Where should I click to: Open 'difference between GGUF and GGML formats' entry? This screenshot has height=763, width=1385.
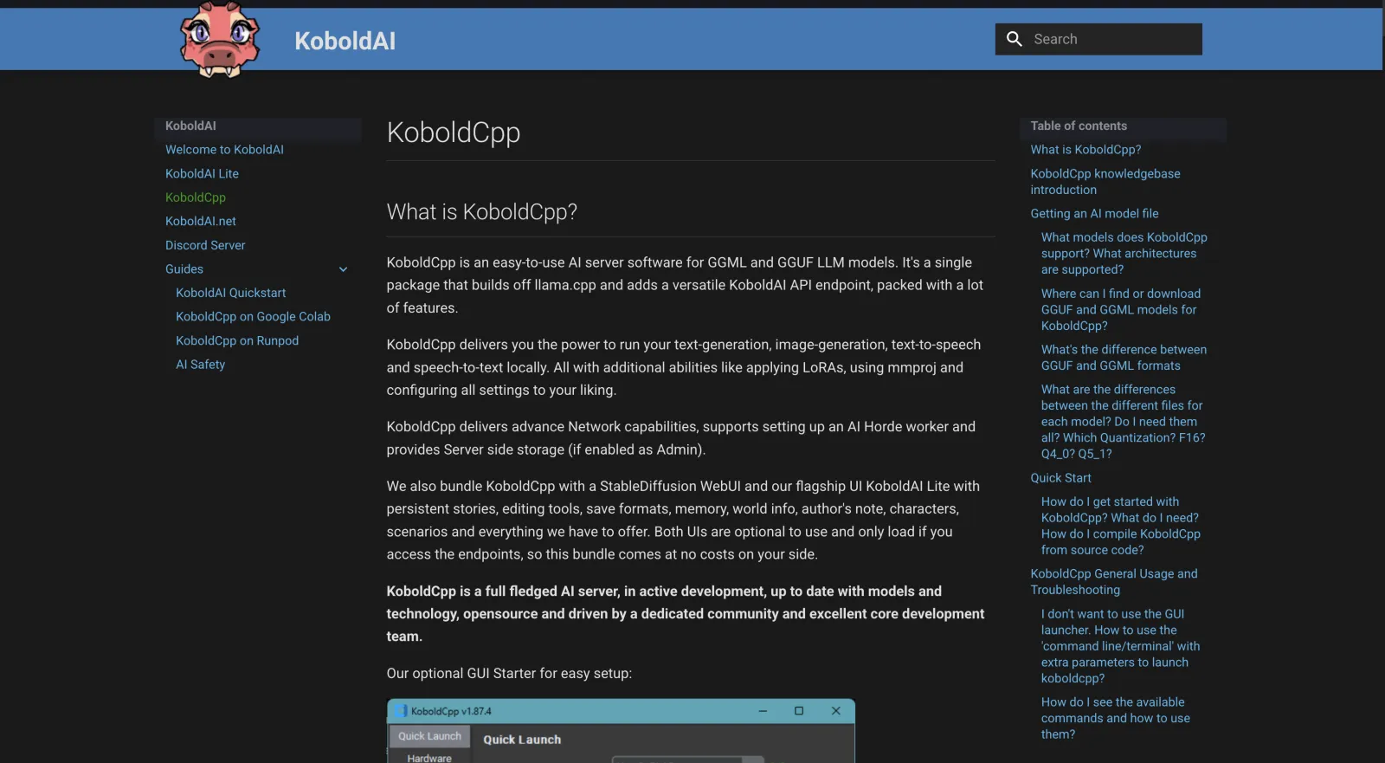pyautogui.click(x=1124, y=358)
